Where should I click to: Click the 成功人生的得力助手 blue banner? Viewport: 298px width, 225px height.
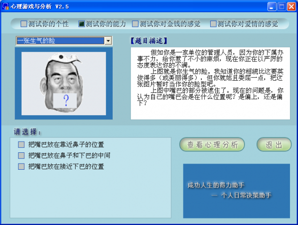(236, 190)
